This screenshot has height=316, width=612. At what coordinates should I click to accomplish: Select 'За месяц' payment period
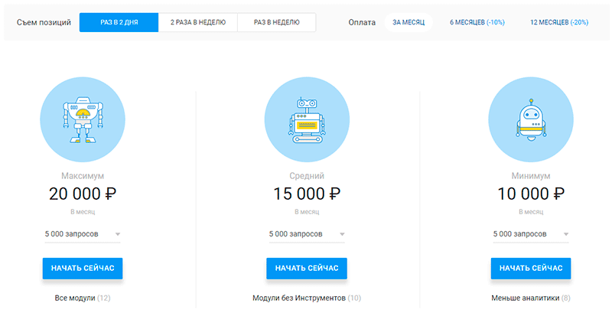[x=409, y=22]
